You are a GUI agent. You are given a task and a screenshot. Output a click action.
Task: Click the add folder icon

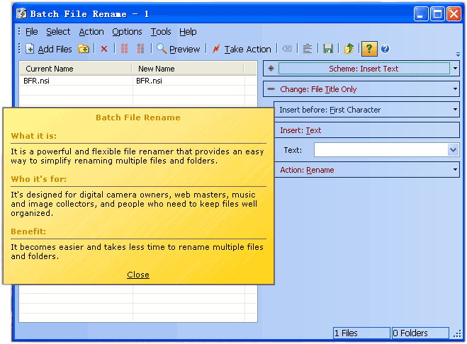(x=84, y=49)
